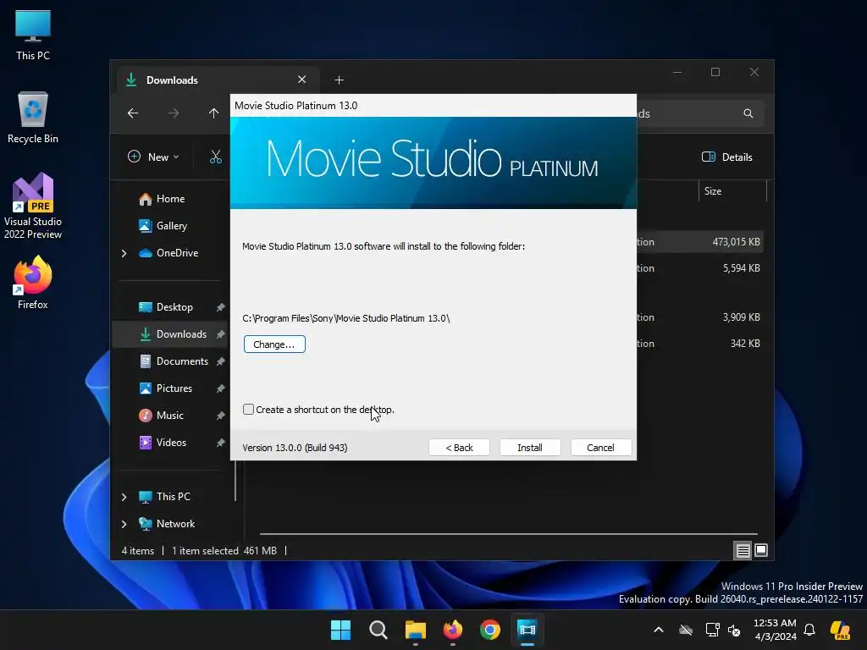Select the 473,015 KB file row
This screenshot has width=867, height=650.
point(700,242)
